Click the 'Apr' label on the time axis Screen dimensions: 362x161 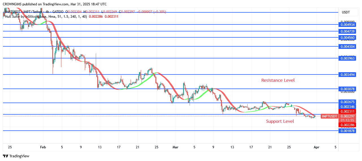pos(317,147)
